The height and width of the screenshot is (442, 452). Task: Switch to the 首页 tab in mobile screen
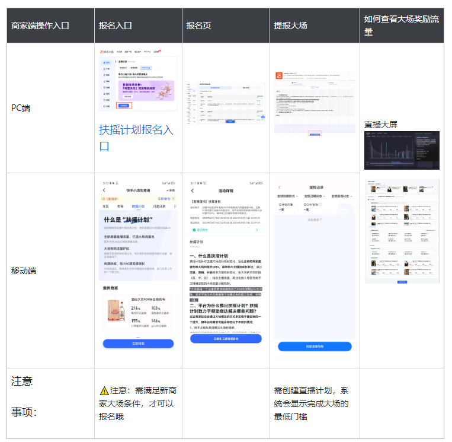105,206
